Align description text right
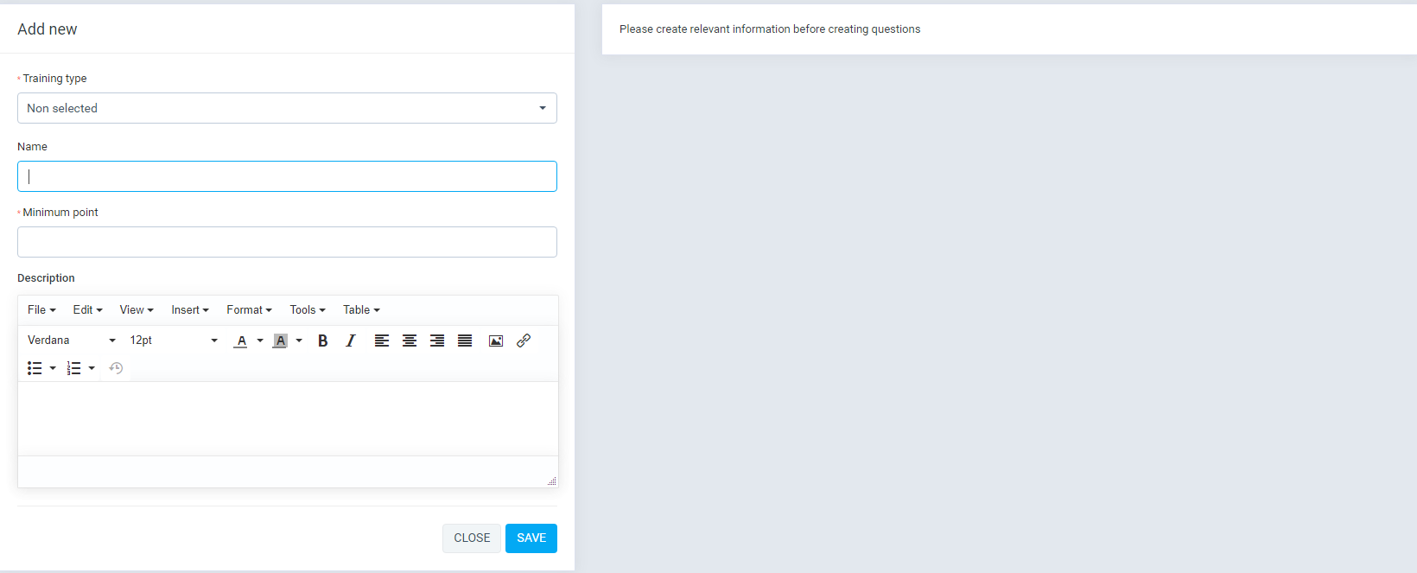 point(437,341)
